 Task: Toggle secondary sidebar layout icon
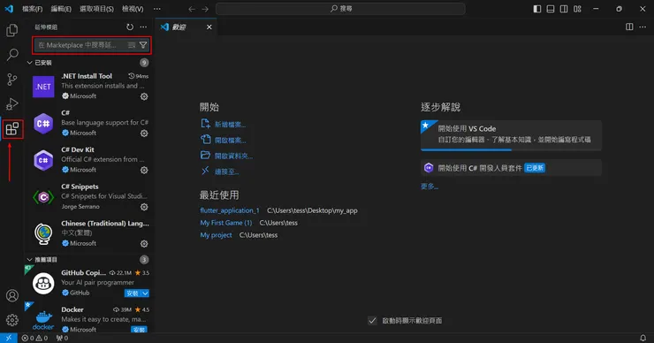(564, 9)
